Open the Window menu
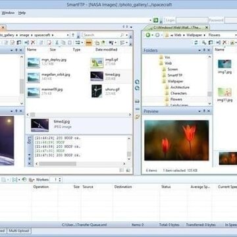This screenshot has width=237, height=237. pyautogui.click(x=8, y=13)
